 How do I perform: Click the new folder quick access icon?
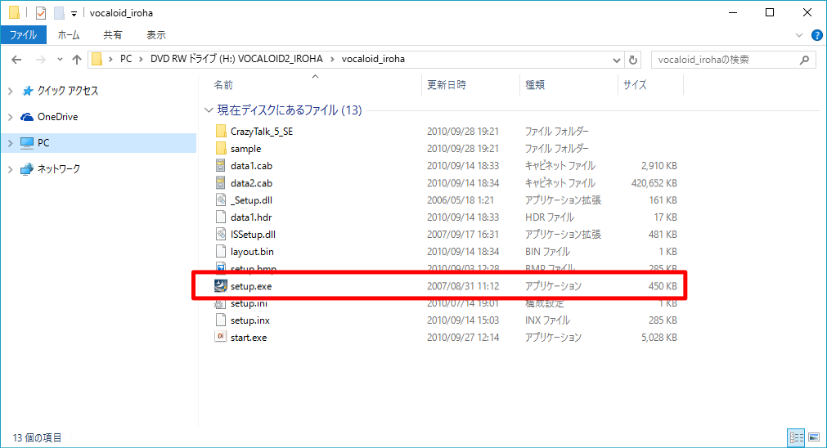[59, 12]
